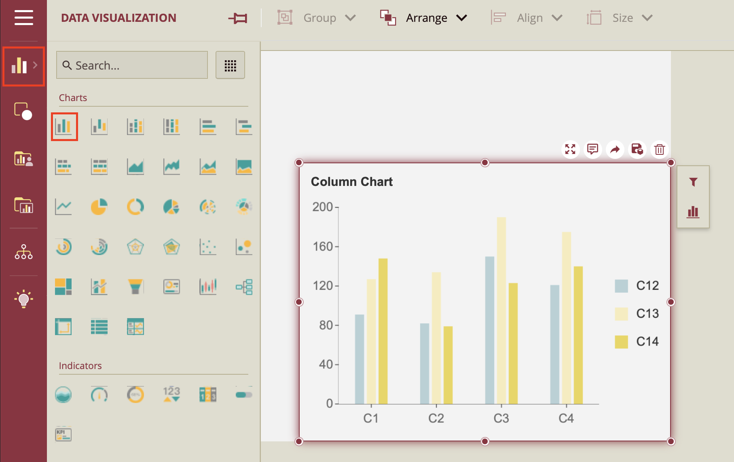Open the candlestick chart option
The width and height of the screenshot is (734, 462).
pyautogui.click(x=207, y=286)
